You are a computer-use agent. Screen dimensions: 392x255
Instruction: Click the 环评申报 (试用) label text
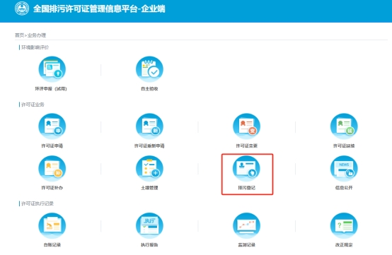tap(51, 88)
